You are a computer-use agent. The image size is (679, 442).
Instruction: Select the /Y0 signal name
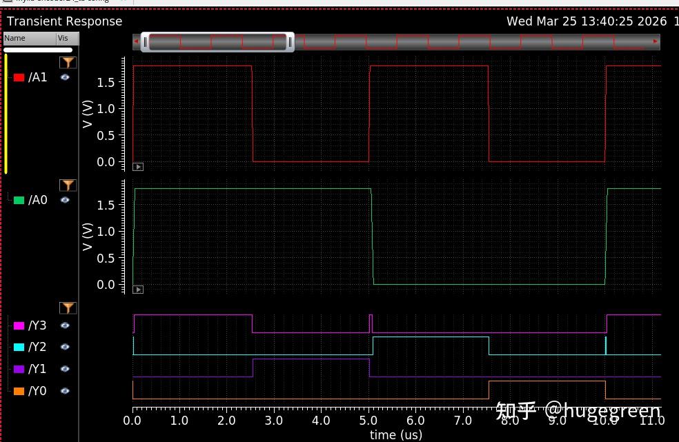[x=38, y=392]
